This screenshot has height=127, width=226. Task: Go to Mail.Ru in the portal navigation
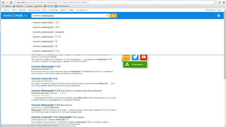6,10
